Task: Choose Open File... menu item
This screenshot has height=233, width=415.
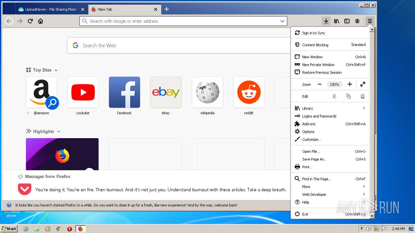Action: coord(330,151)
